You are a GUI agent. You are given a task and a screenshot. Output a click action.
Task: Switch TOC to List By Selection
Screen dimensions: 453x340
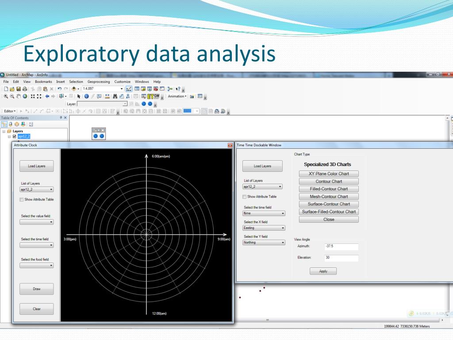(x=23, y=124)
